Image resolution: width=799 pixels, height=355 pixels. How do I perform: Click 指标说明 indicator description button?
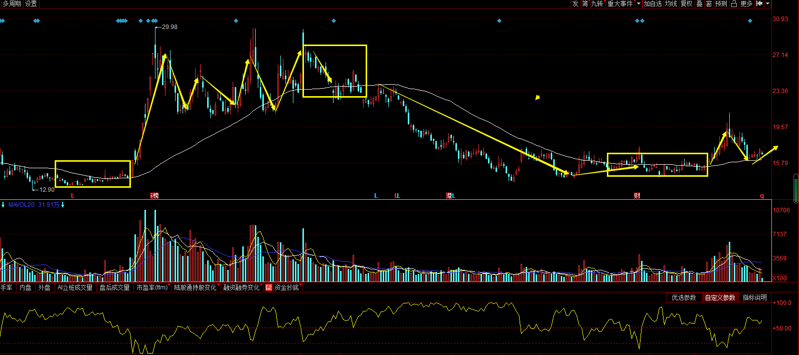755,297
